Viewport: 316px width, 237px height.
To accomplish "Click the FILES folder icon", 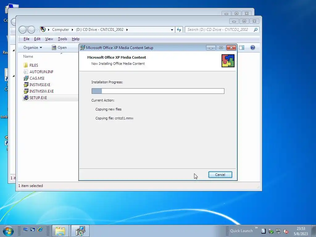I will 26,65.
